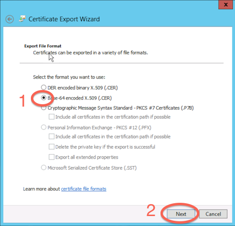This screenshot has width=235, height=226.
Task: Select DER encoded binary X.509 option
Action: (44, 87)
